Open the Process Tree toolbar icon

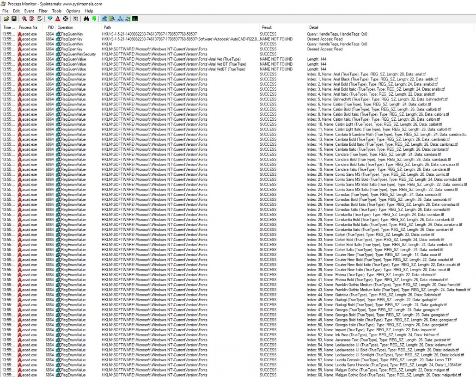click(76, 19)
